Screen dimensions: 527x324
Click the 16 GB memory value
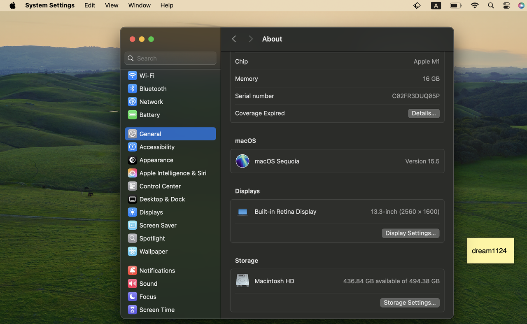(x=431, y=79)
